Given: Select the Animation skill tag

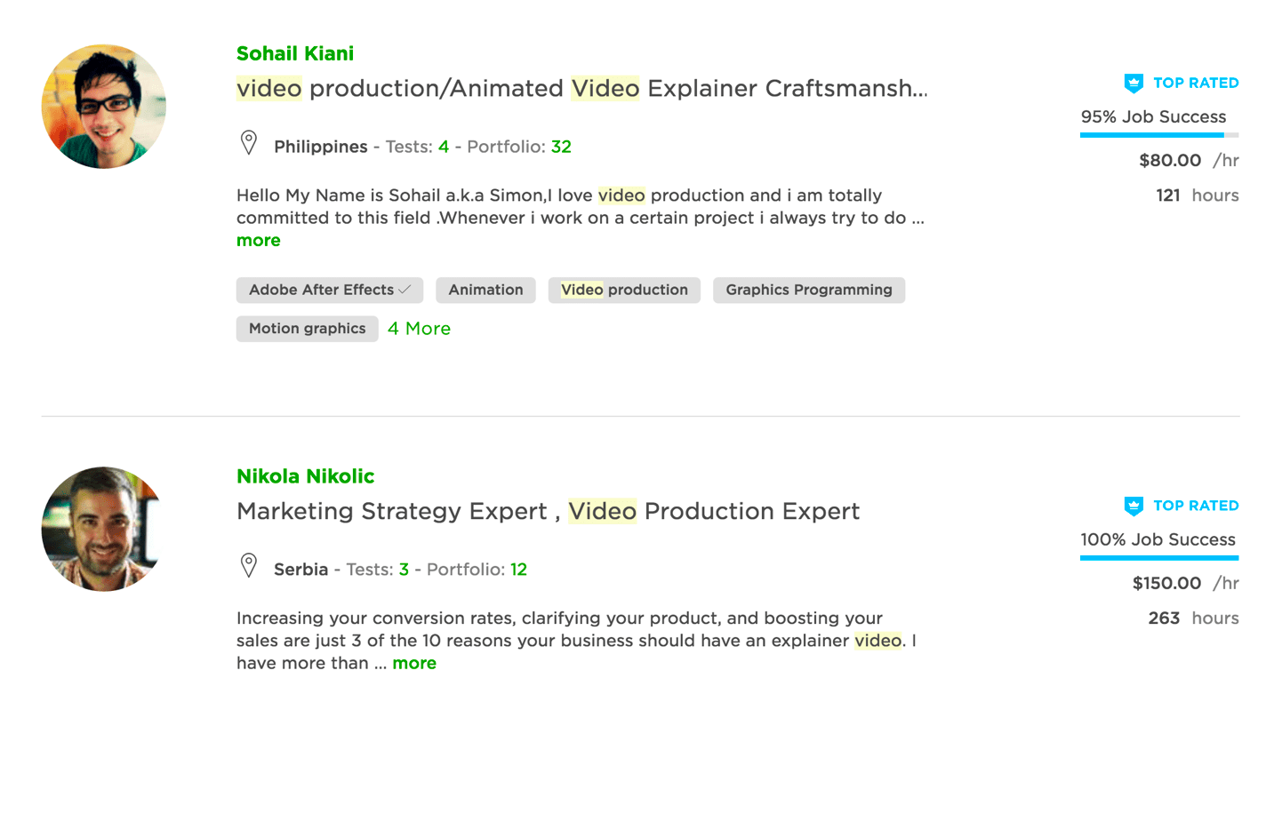Looking at the screenshot, I should tap(485, 291).
